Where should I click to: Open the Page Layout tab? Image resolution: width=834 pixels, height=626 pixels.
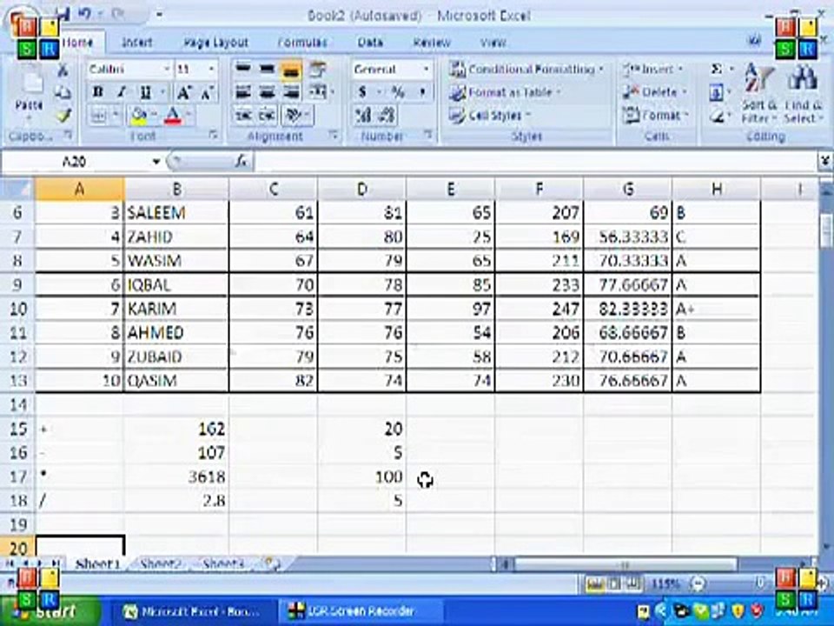click(x=215, y=43)
